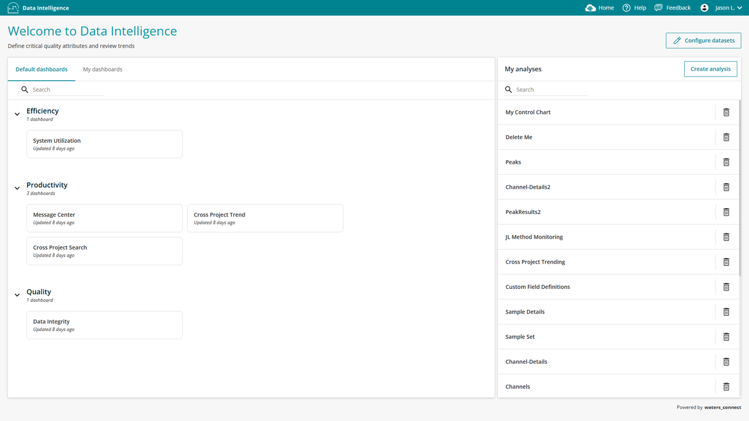Click the Help question mark icon

(626, 8)
